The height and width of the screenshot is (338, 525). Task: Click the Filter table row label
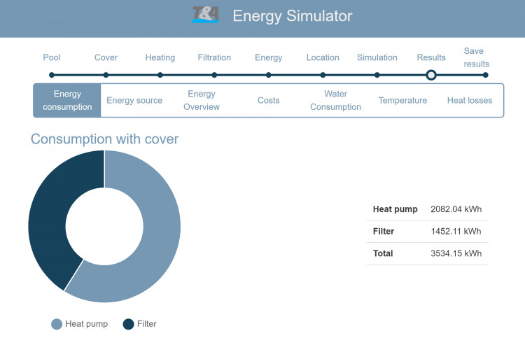click(384, 231)
